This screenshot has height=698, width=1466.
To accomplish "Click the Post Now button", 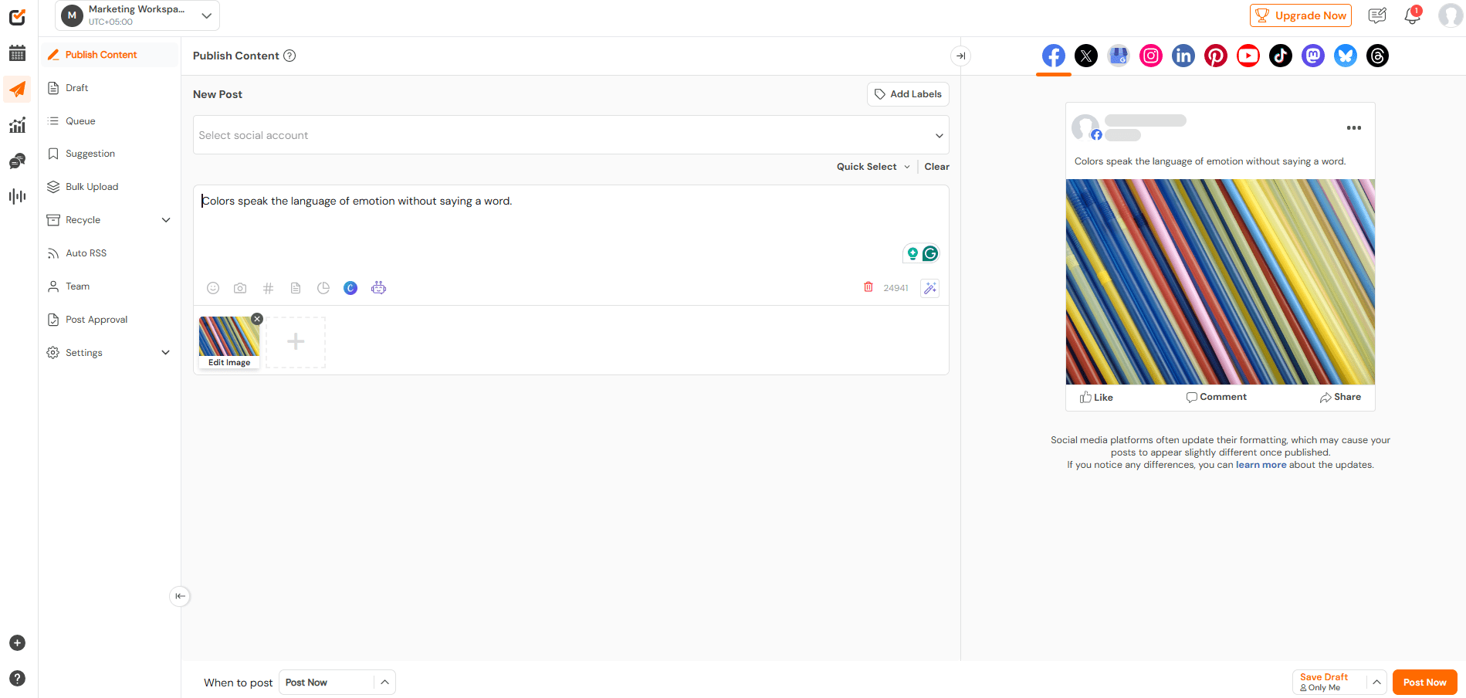I will (1424, 682).
